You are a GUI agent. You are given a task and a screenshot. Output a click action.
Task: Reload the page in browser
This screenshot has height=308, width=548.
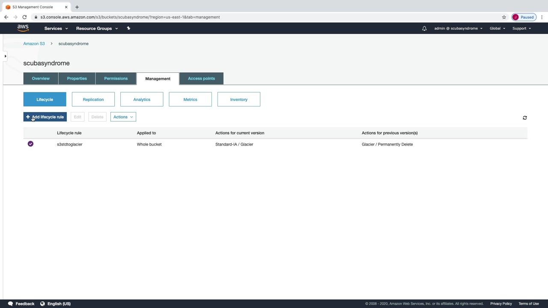click(24, 17)
